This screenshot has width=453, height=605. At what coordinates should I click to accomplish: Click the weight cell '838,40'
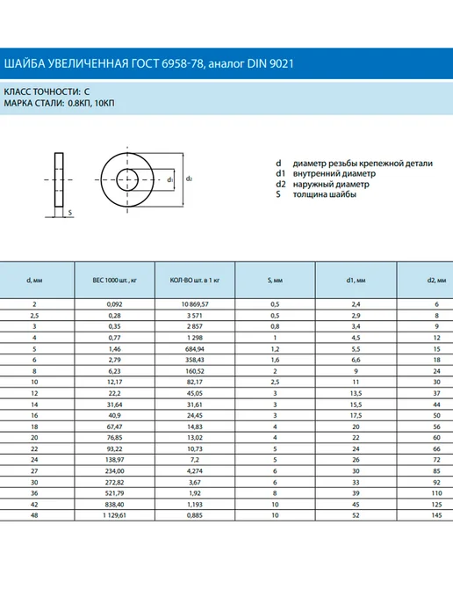114,505
